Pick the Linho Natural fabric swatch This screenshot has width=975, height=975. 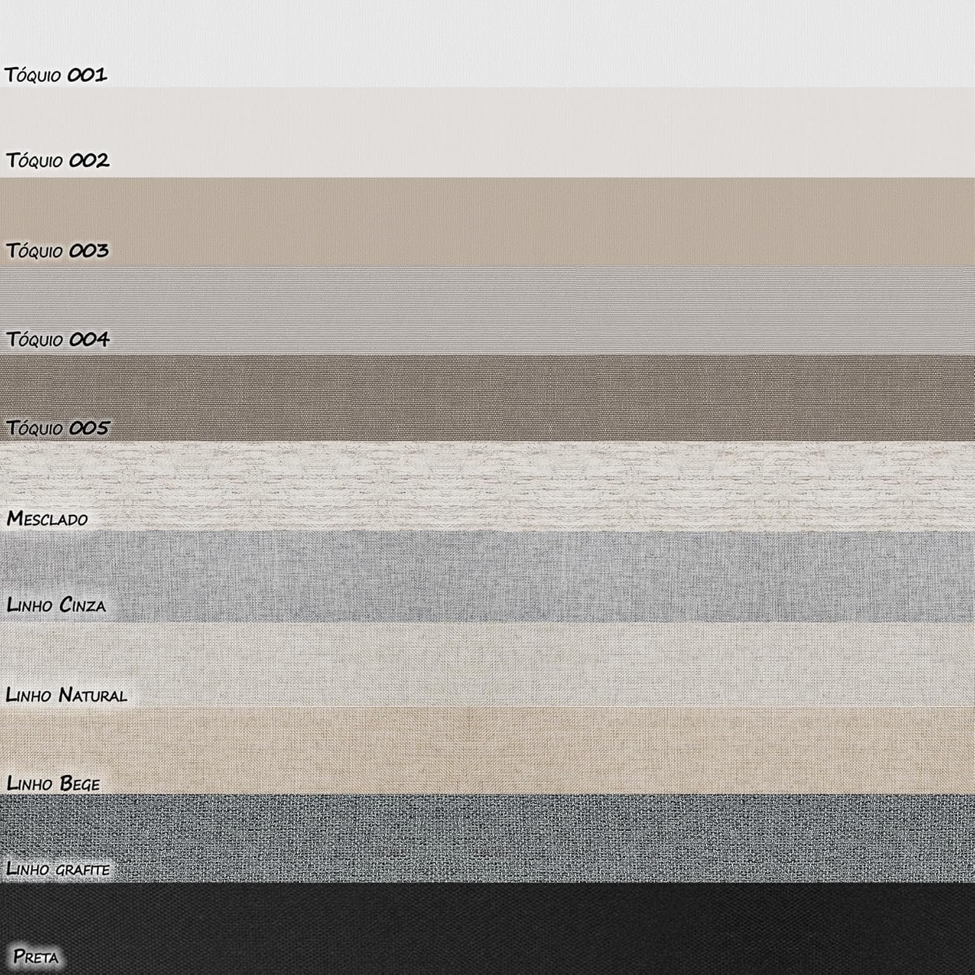click(x=487, y=664)
